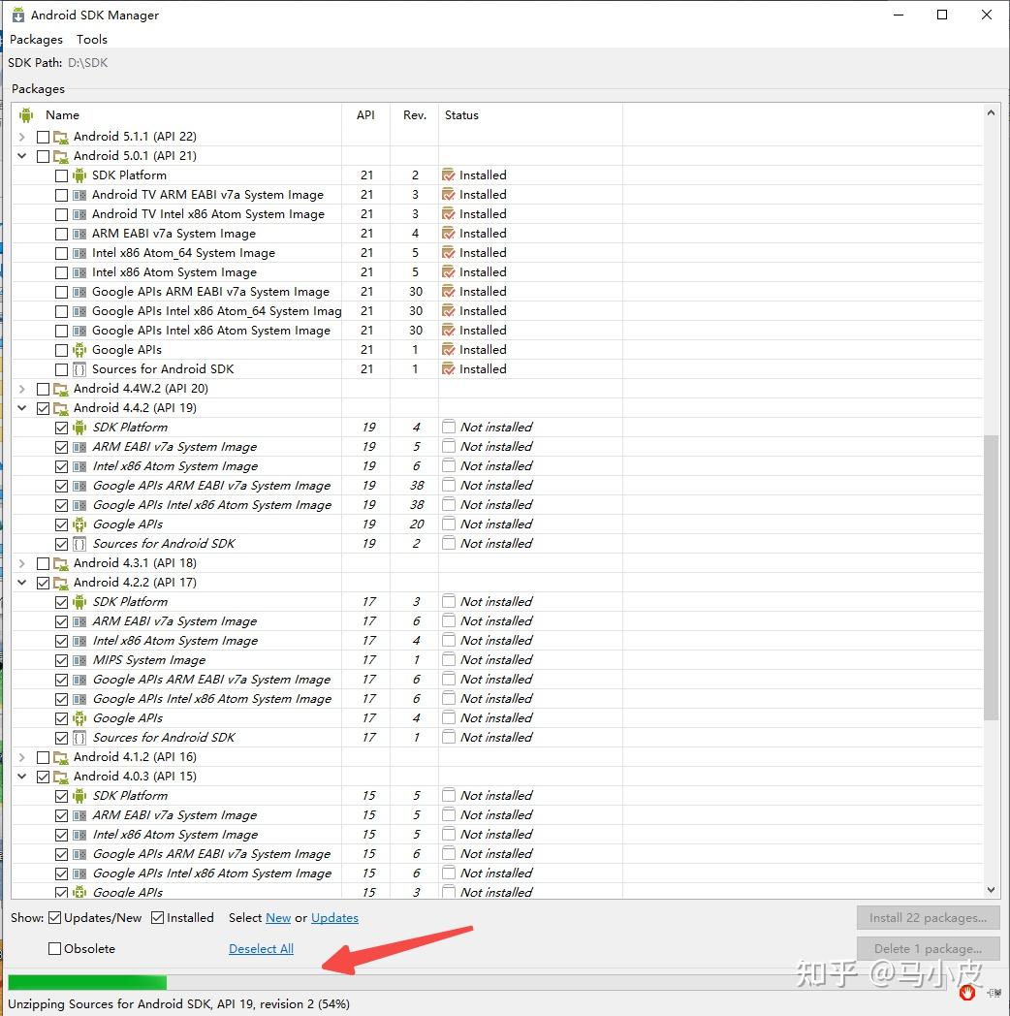Viewport: 1010px width, 1016px height.
Task: Click Delete 1 package button
Action: coord(928,948)
